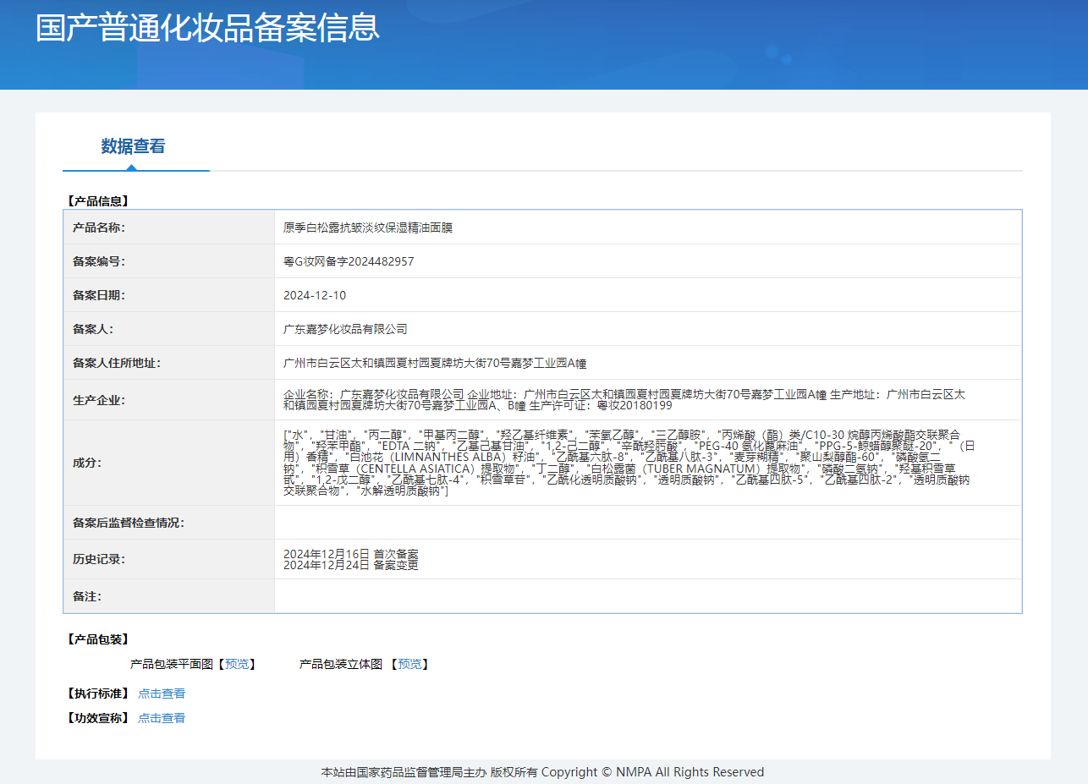Click the 【产品信息】 section heading
Image resolution: width=1088 pixels, height=784 pixels.
[97, 201]
